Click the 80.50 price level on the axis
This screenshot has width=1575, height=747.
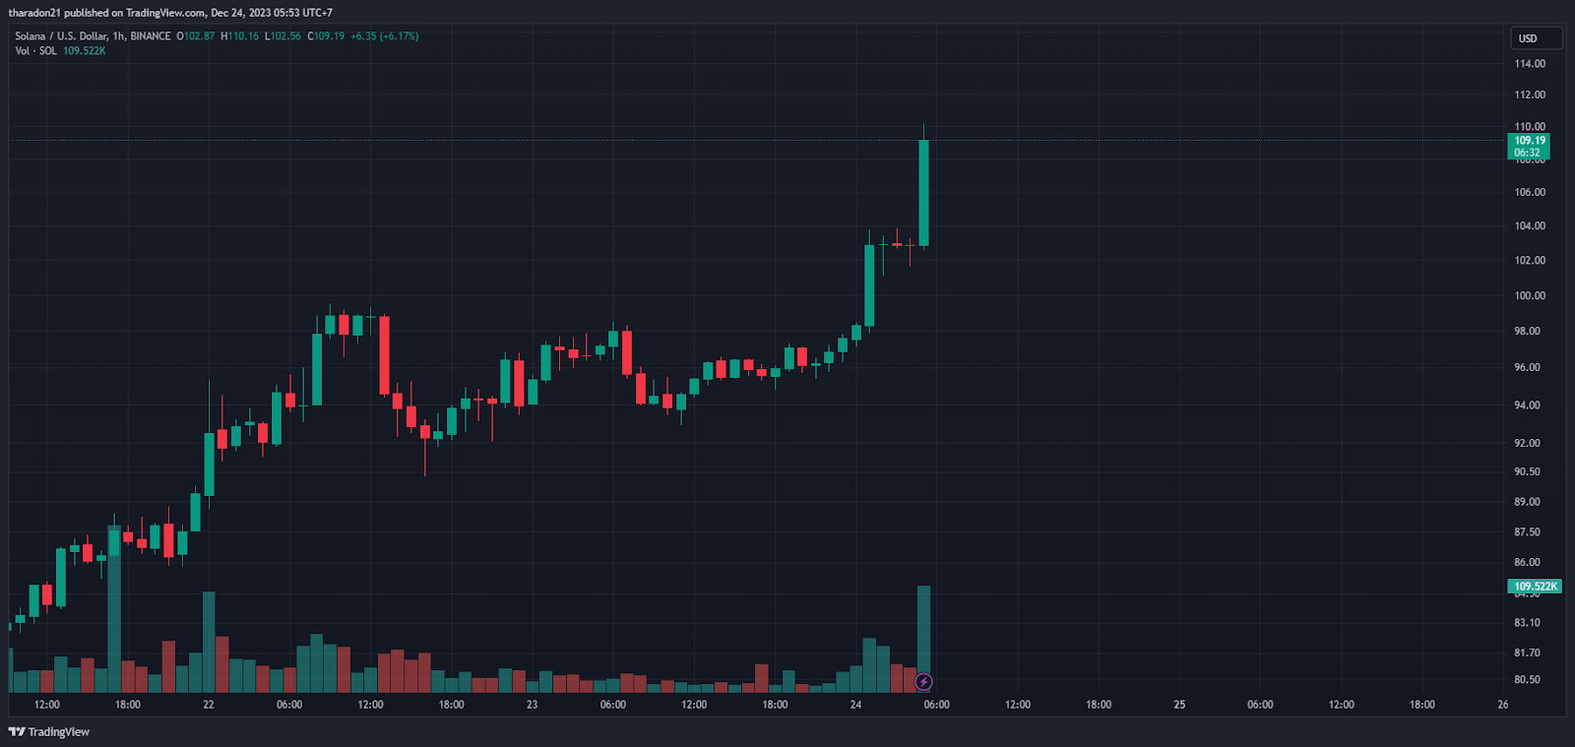(x=1527, y=679)
